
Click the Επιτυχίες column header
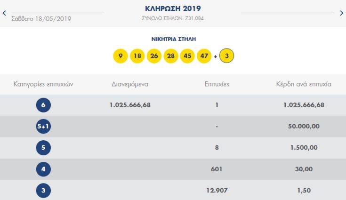click(217, 85)
